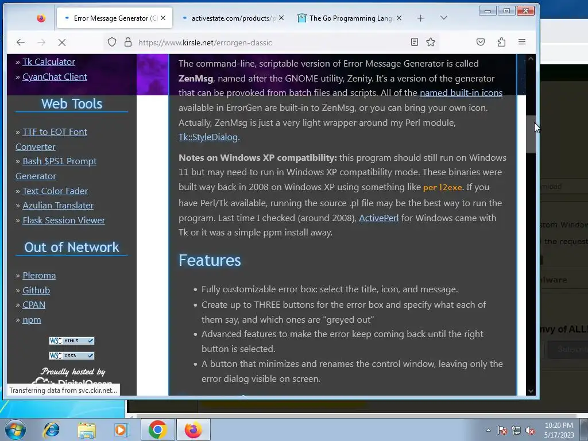Open TTF to EOT Font Converter link
The width and height of the screenshot is (588, 441).
[52, 139]
